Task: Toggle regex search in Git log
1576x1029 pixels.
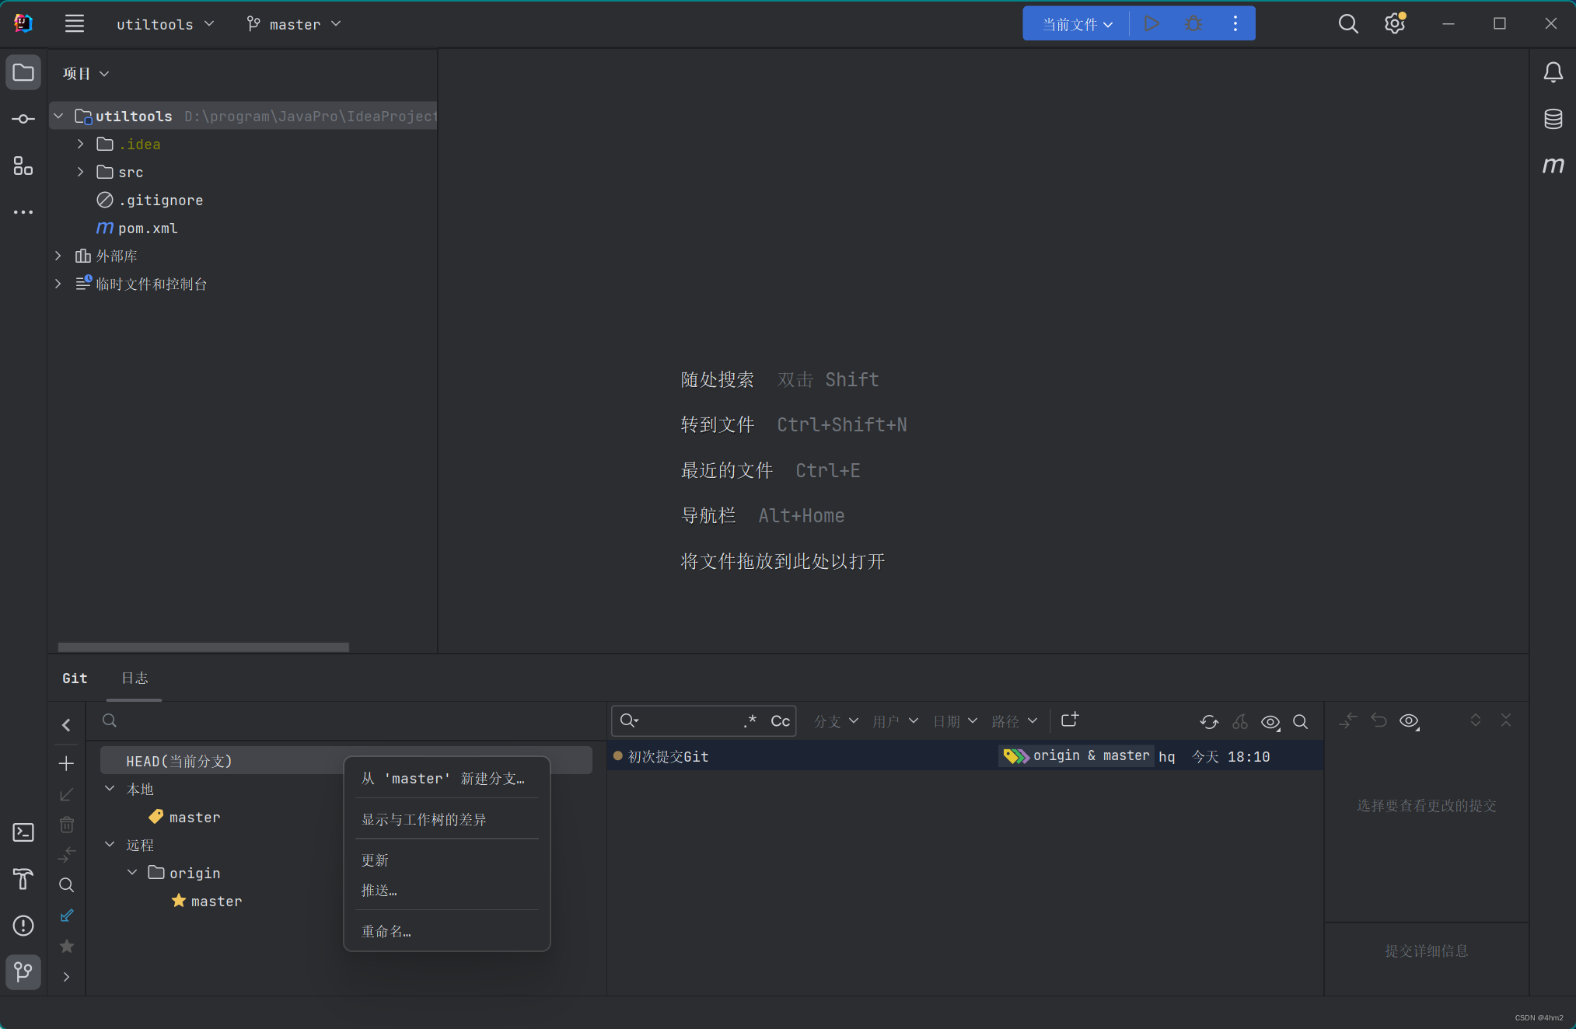Action: pyautogui.click(x=750, y=721)
